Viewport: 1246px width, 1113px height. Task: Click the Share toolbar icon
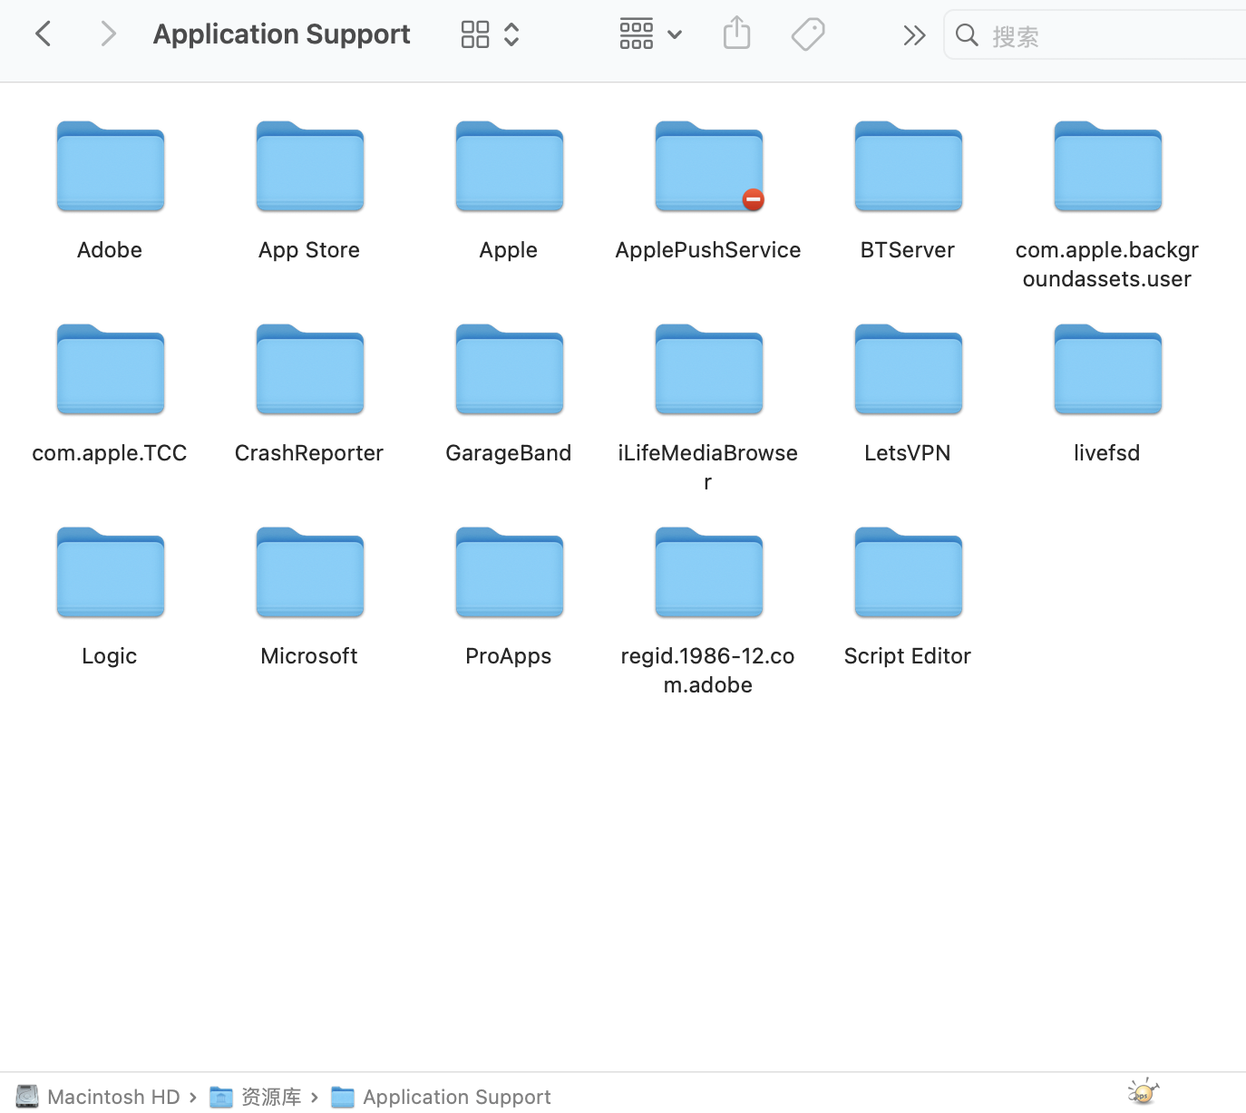click(x=736, y=34)
